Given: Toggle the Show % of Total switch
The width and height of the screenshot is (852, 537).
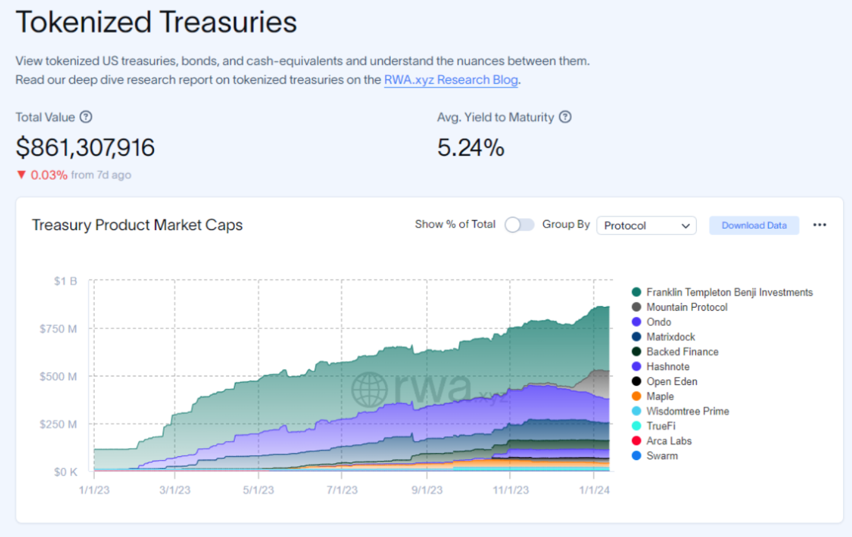Looking at the screenshot, I should [520, 225].
